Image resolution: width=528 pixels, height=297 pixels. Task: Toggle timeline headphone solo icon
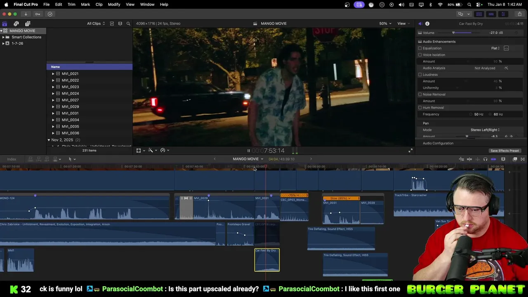[x=485, y=159]
